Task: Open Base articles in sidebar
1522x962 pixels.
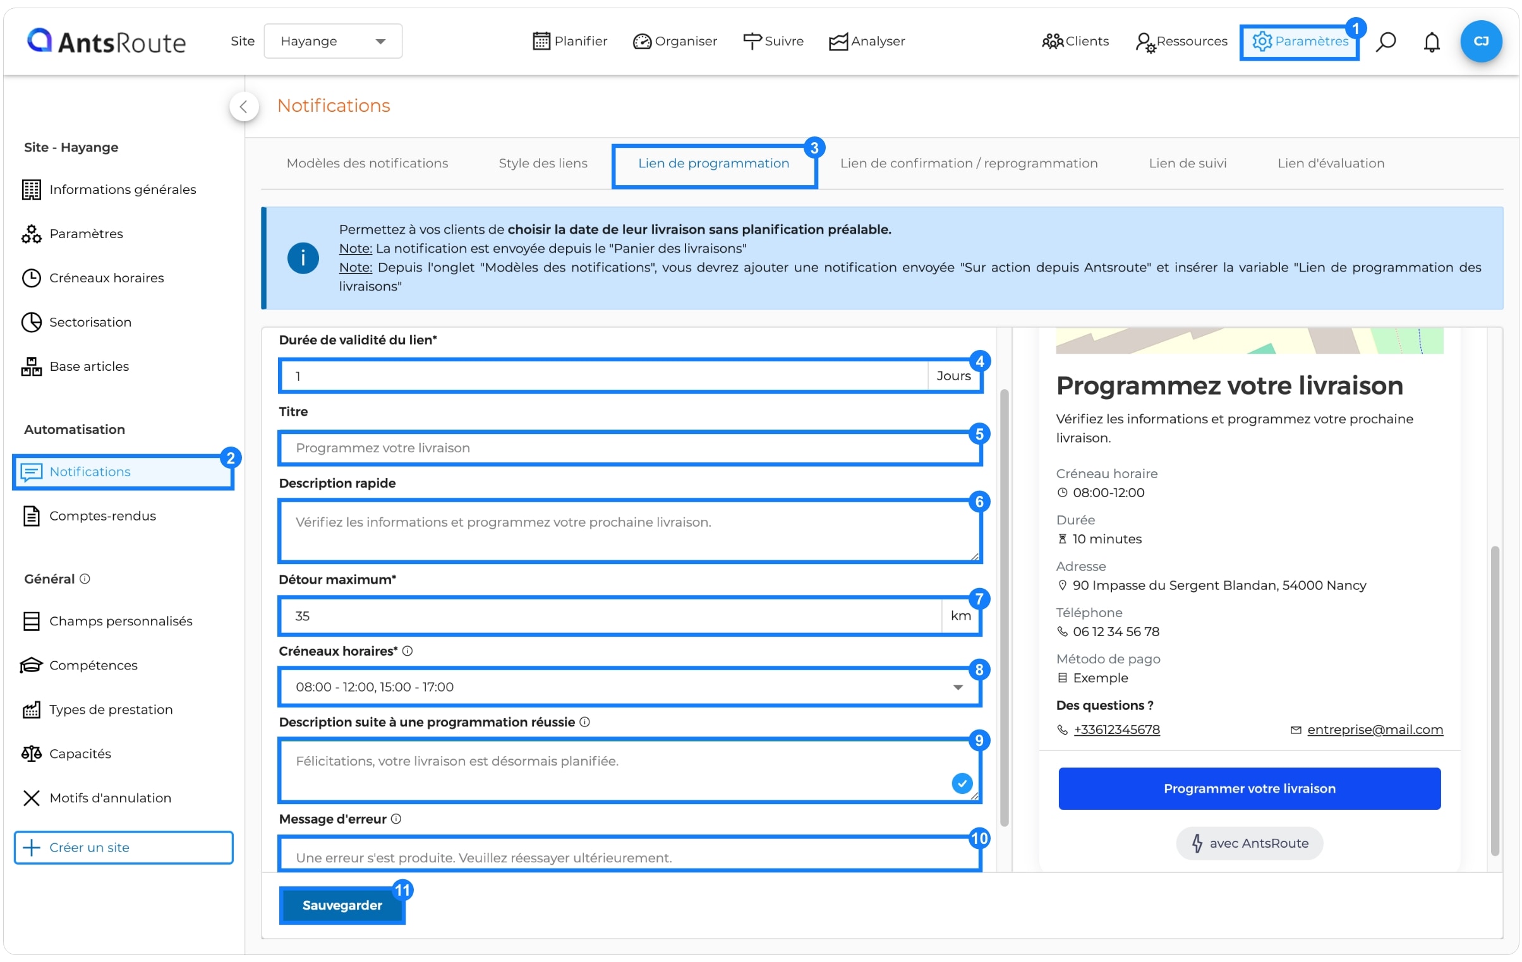Action: pos(75,366)
